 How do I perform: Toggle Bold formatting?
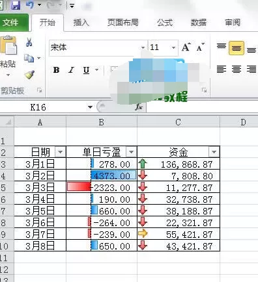[56, 70]
